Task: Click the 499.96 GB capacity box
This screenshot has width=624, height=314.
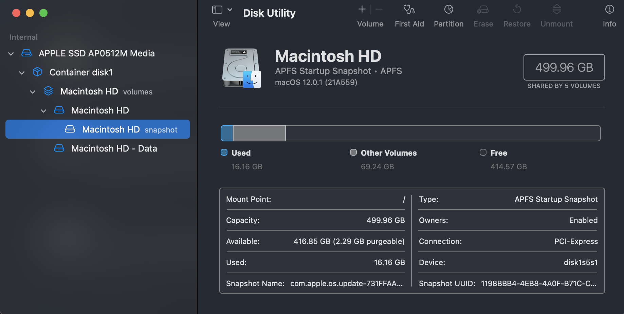Action: coord(564,67)
